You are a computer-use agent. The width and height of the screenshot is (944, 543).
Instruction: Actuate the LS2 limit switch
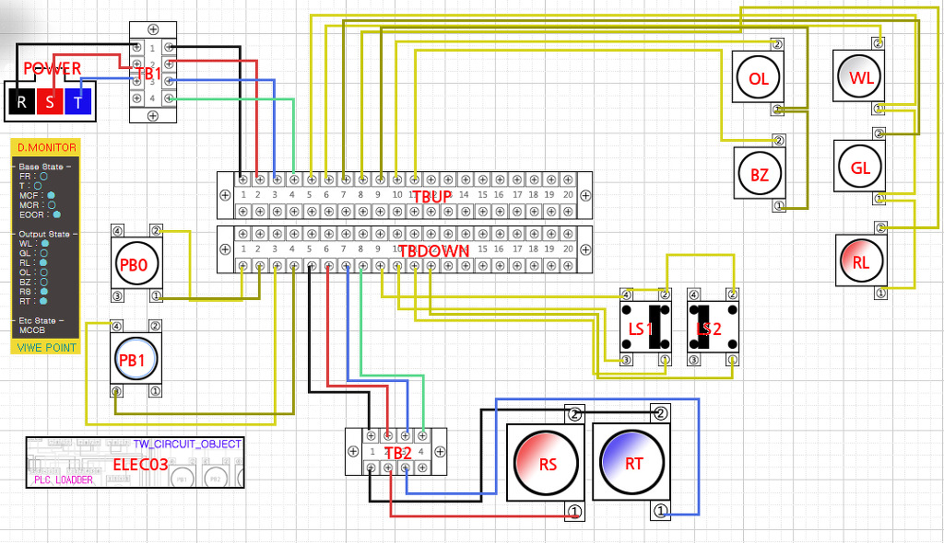(x=714, y=327)
